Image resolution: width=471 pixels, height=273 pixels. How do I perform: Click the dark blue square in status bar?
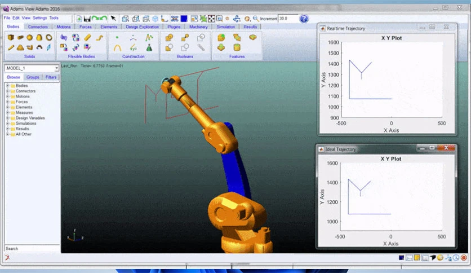(x=401, y=258)
